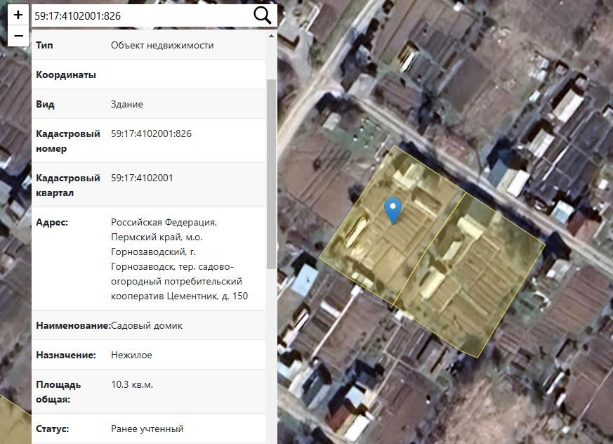Click the info panel scrollbar thumb
The image size is (613, 444).
(271, 174)
